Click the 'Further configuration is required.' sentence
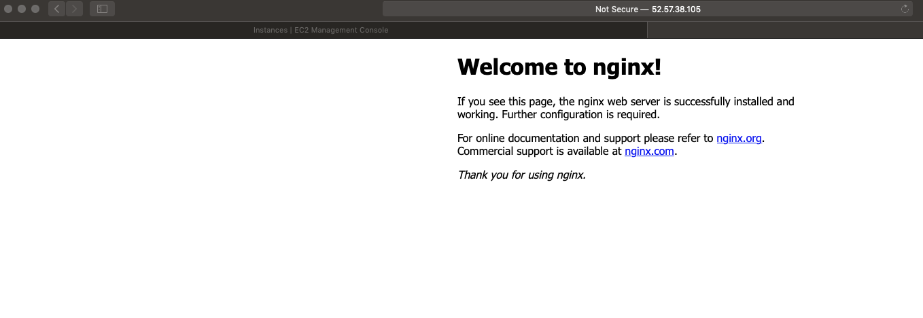 pos(581,115)
